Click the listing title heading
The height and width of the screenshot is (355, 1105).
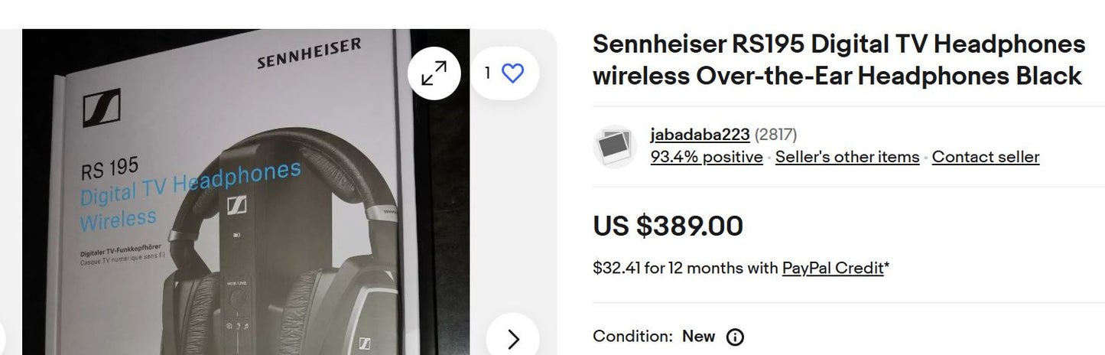coord(838,60)
